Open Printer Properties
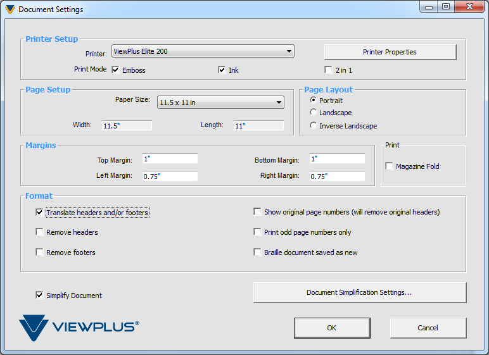This screenshot has width=489, height=355. pyautogui.click(x=390, y=52)
